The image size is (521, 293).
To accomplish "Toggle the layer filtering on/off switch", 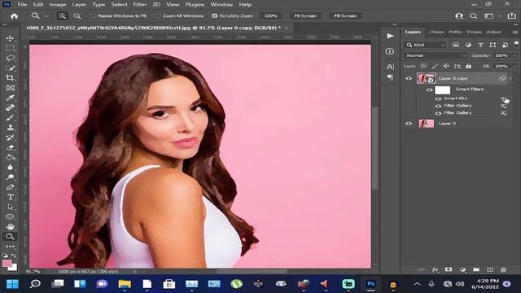I will [x=516, y=44].
